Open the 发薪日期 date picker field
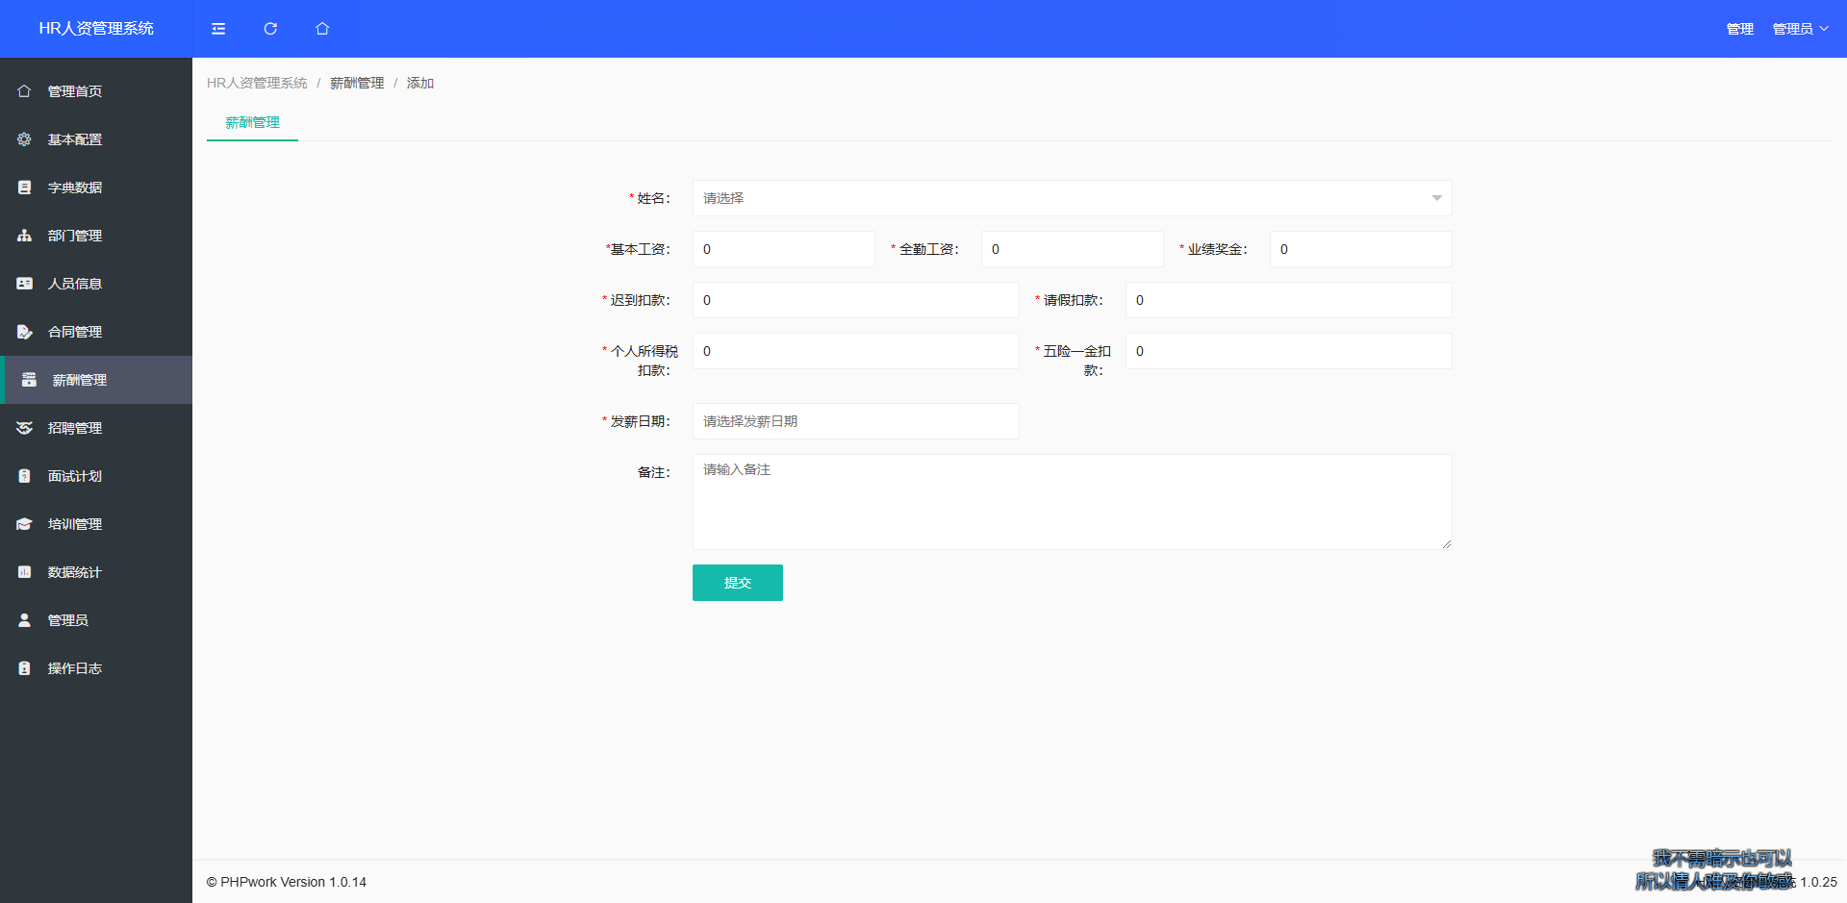1847x903 pixels. (x=855, y=421)
